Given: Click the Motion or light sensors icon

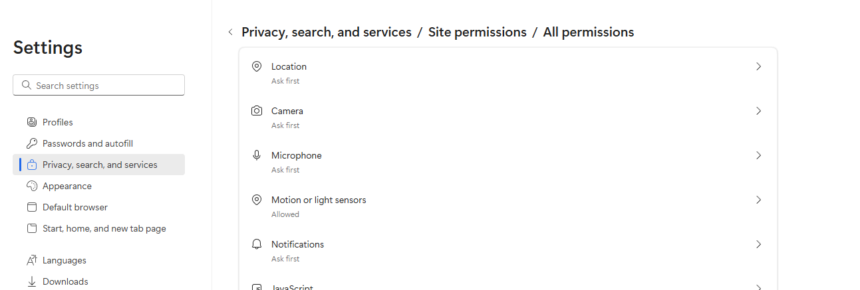Looking at the screenshot, I should [257, 200].
